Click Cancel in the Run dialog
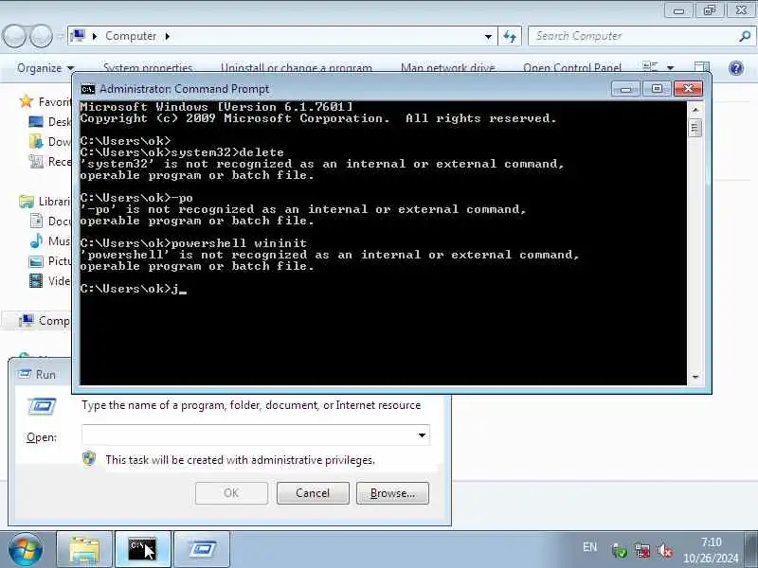Image resolution: width=758 pixels, height=568 pixels. [313, 493]
